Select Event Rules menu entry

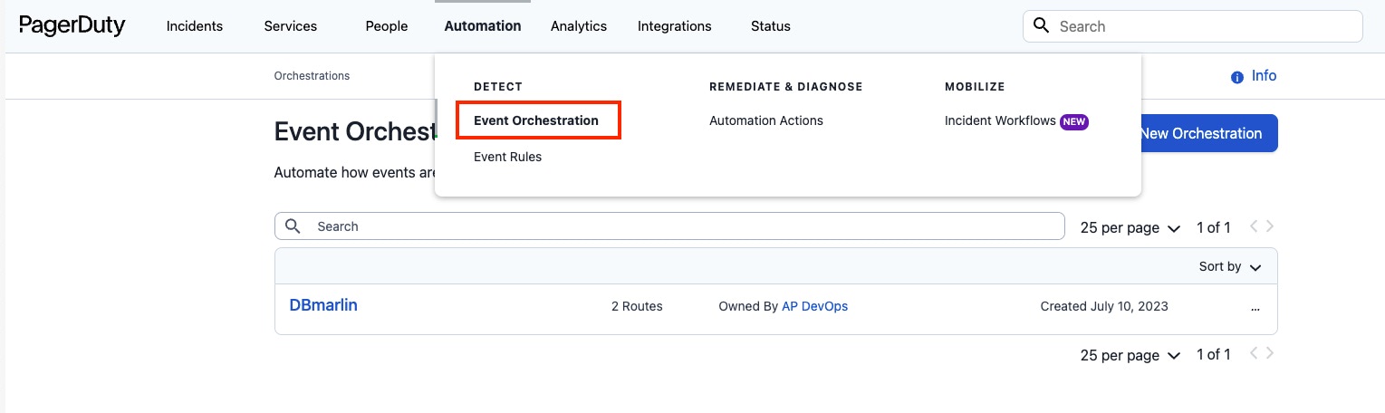pos(508,157)
